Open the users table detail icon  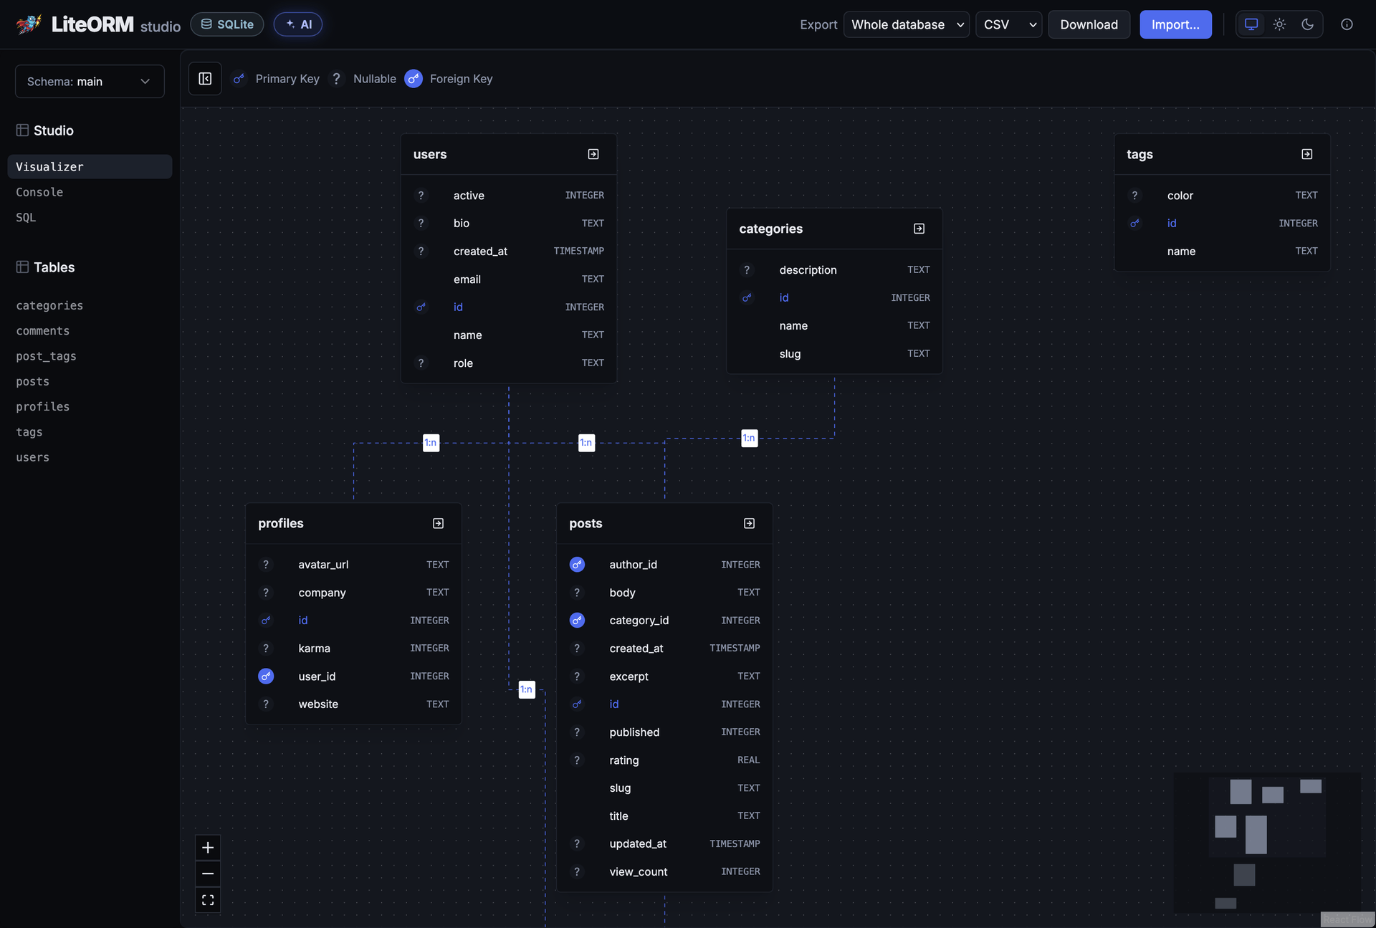(x=593, y=154)
